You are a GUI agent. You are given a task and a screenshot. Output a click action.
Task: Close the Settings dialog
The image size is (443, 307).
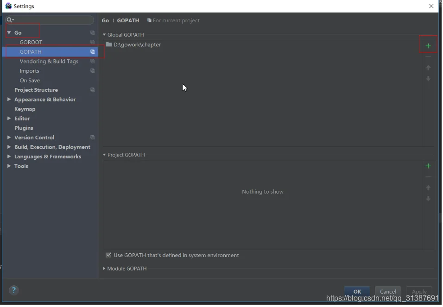click(432, 6)
